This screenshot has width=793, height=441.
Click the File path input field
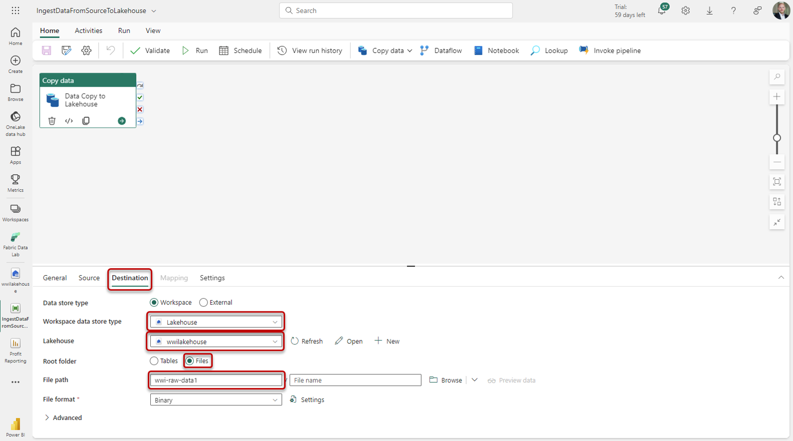coord(216,380)
